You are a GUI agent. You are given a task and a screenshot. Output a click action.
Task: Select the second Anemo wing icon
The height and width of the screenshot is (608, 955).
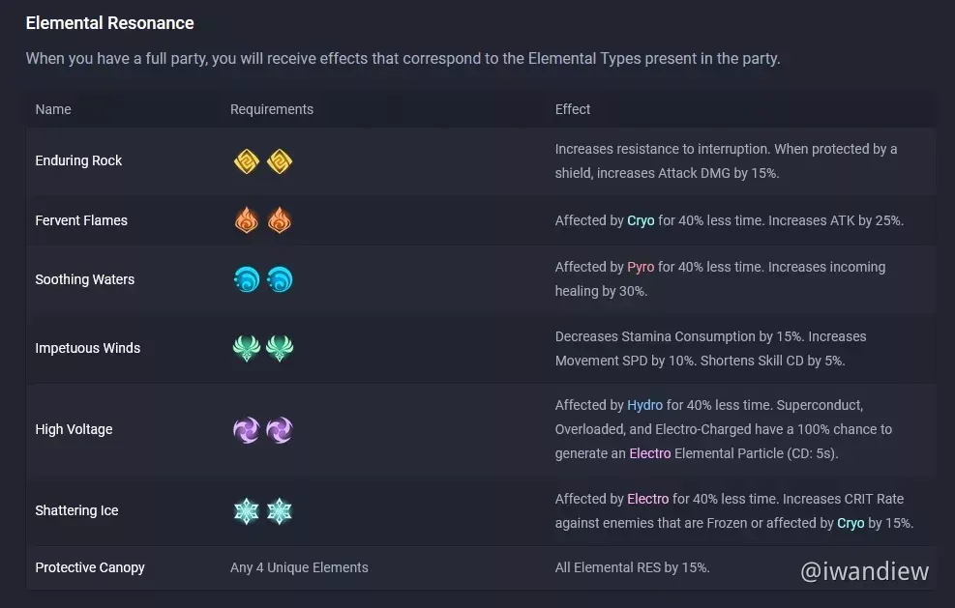[x=280, y=348]
